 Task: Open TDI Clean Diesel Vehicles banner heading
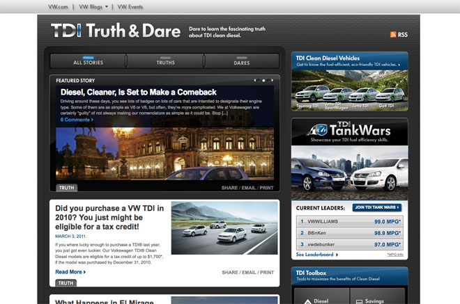tap(328, 58)
